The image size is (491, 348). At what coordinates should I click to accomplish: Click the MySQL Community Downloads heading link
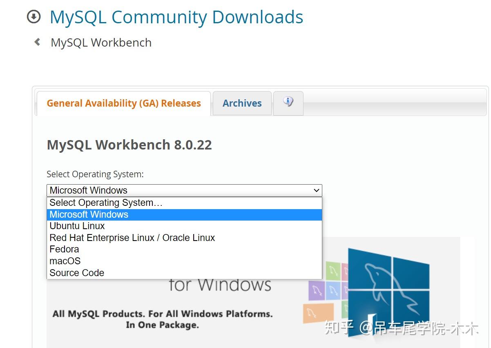point(176,17)
